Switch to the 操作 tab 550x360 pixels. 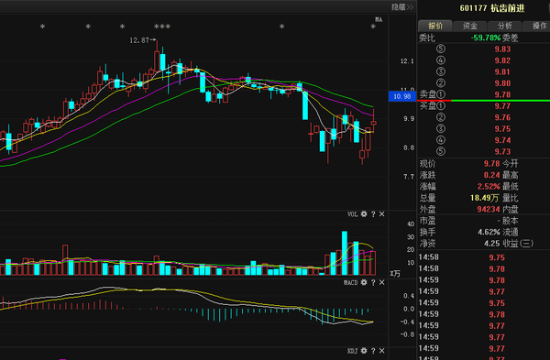click(x=537, y=26)
